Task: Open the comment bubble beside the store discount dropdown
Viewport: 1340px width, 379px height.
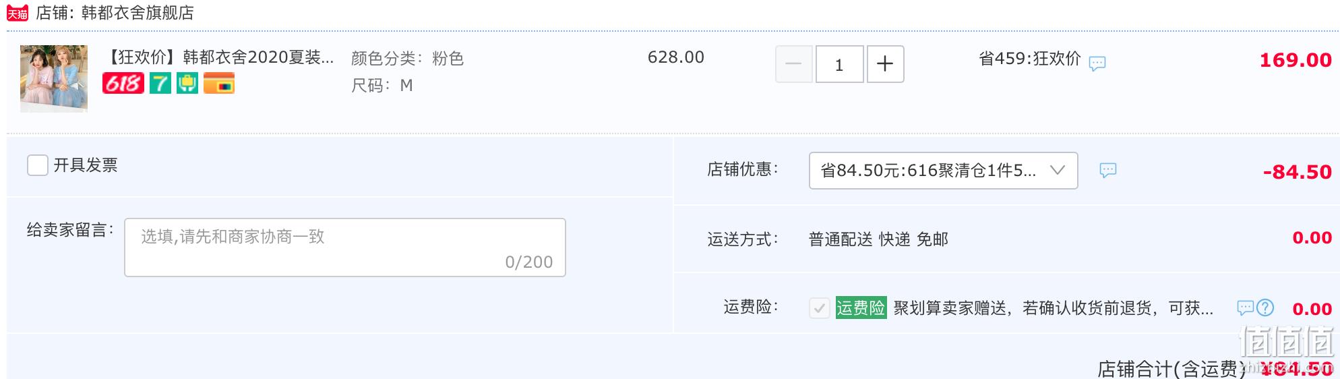Action: [1108, 170]
